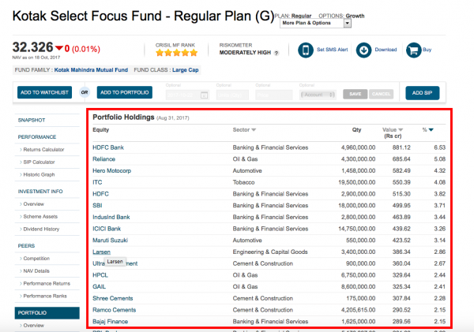Click the optional price input field

[x=274, y=95]
